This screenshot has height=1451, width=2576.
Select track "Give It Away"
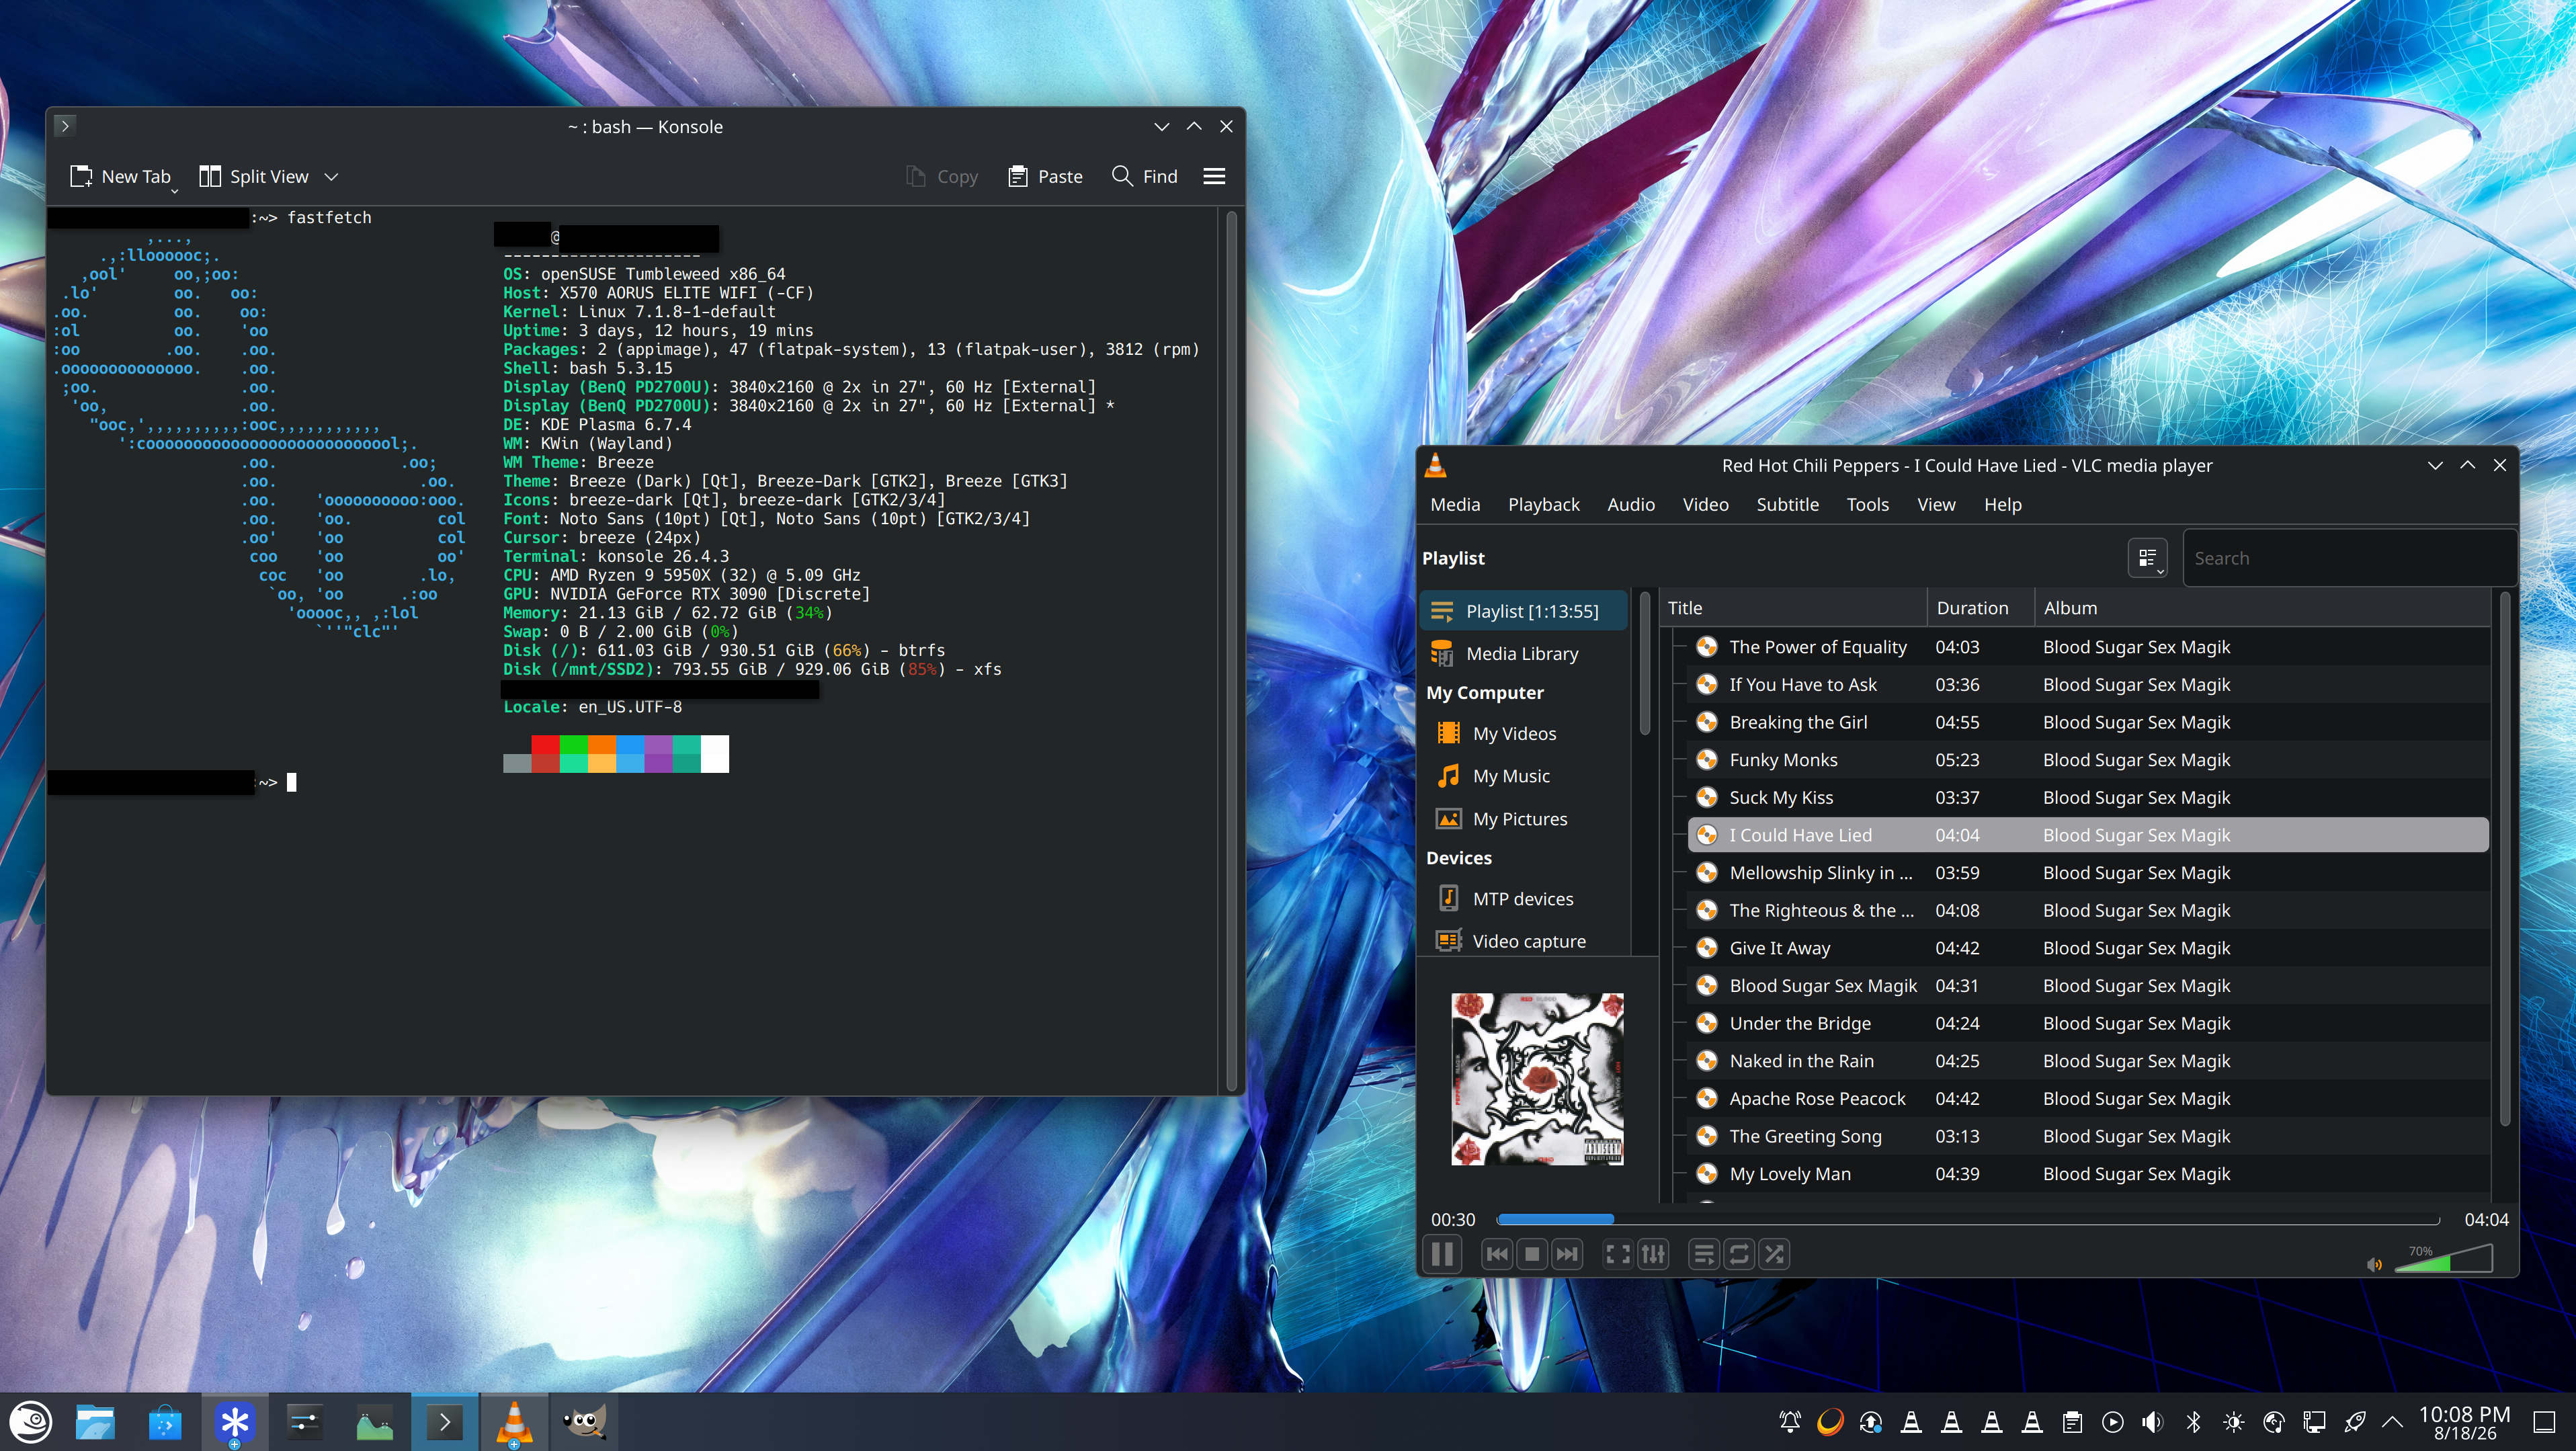[x=2088, y=948]
